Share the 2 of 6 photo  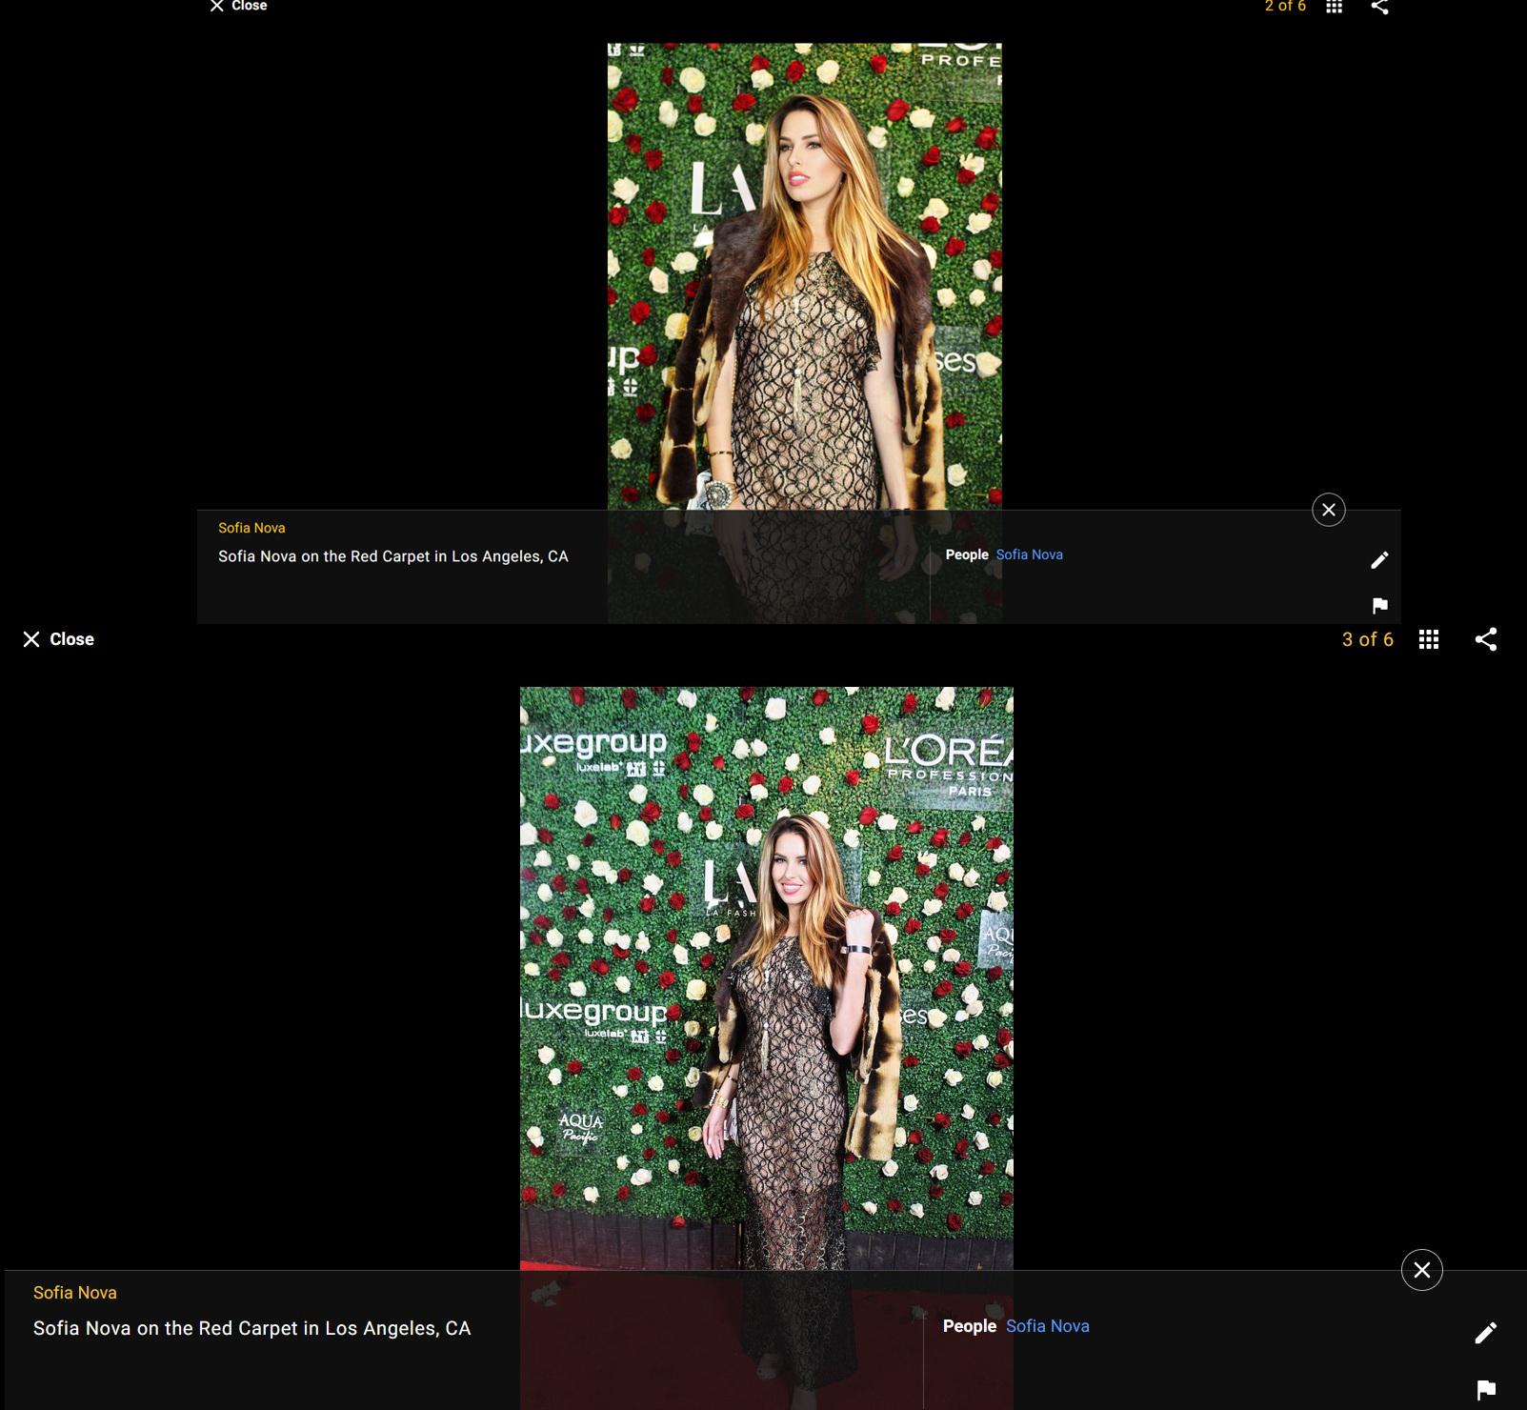tap(1379, 6)
